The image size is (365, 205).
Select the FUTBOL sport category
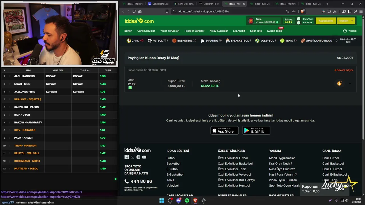point(158,41)
